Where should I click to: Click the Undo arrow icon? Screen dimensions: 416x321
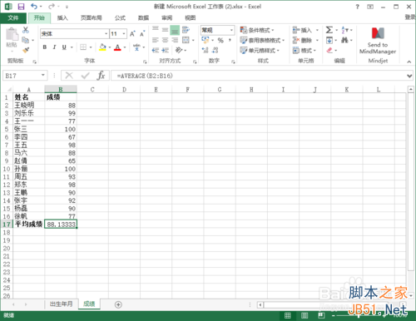(34, 6)
